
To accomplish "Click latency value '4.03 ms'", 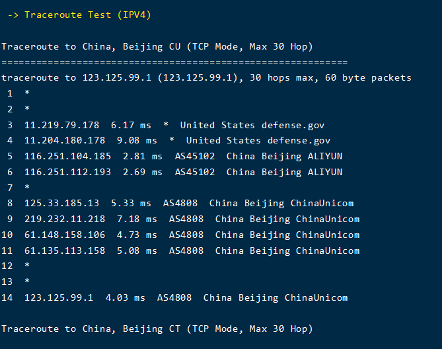I will point(125,297).
